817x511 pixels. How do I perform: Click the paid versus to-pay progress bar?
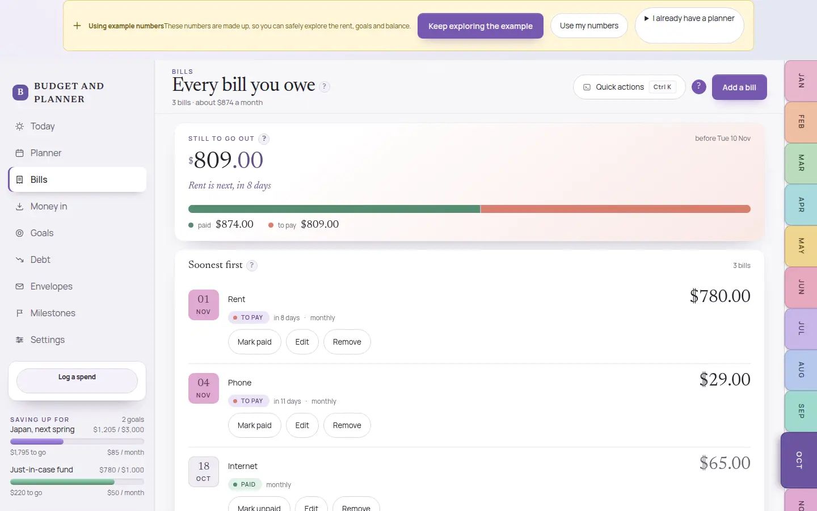(469, 209)
